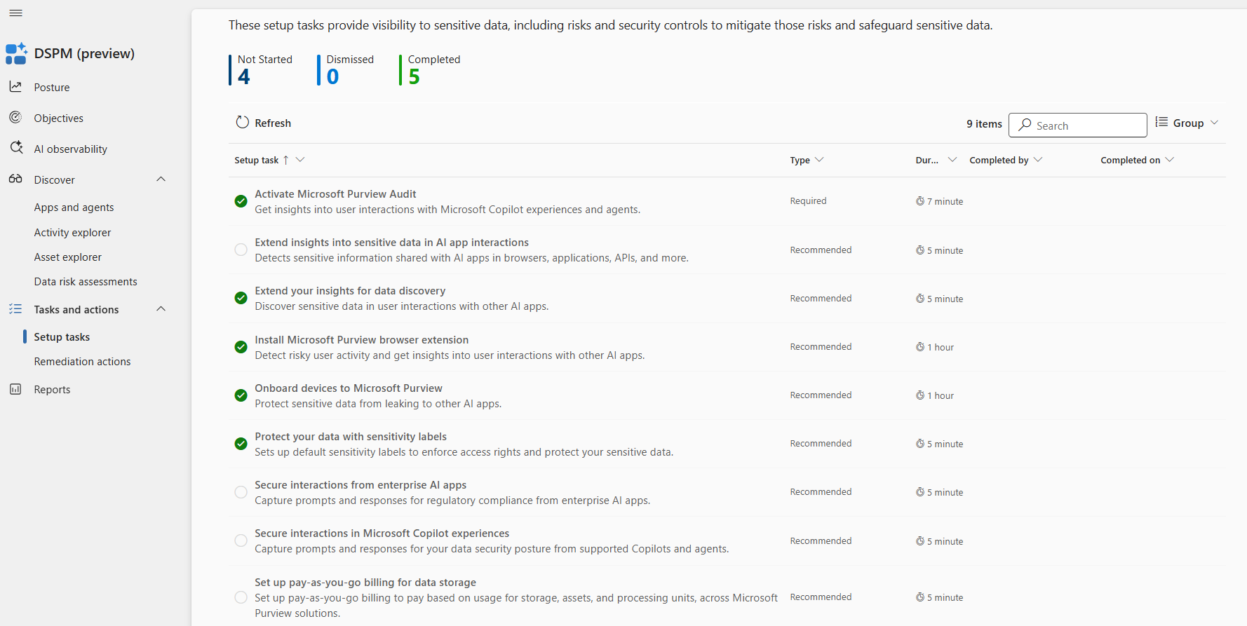Click the Reports icon in sidebar
1247x626 pixels.
point(15,389)
